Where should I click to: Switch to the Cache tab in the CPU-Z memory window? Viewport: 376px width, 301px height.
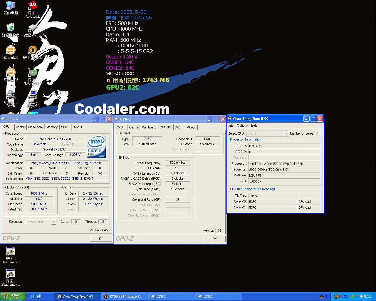click(x=134, y=127)
